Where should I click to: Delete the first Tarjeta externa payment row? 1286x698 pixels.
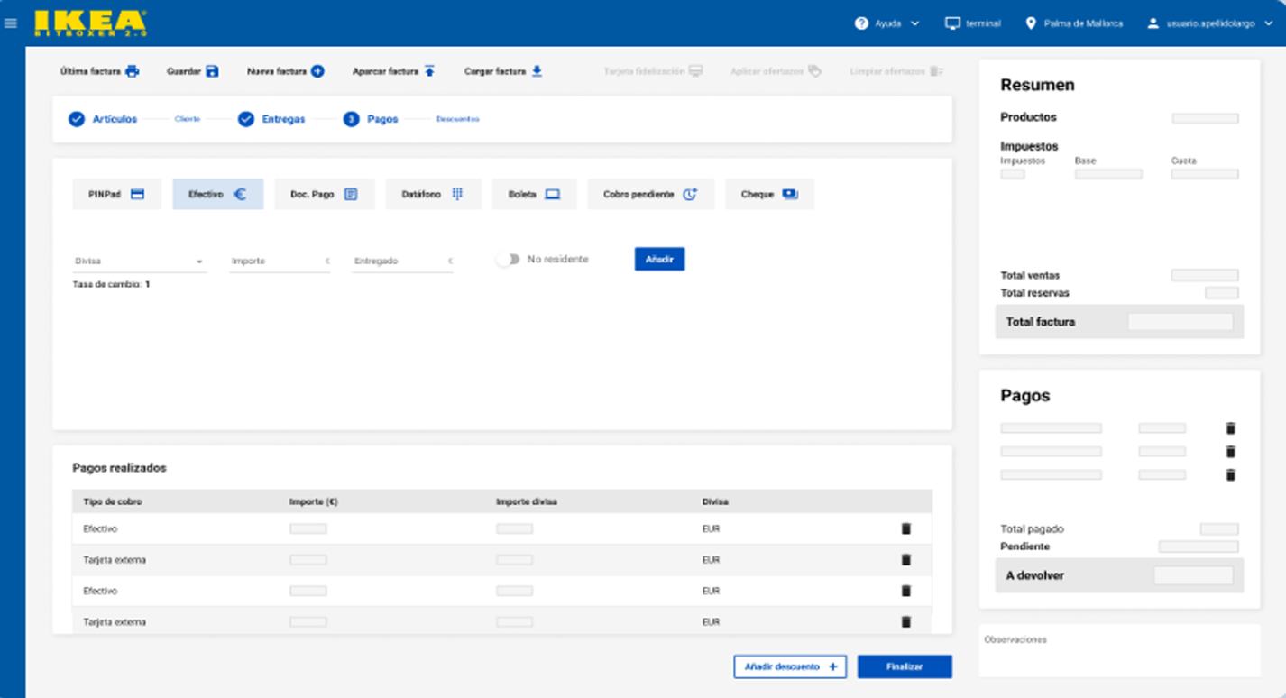[906, 560]
